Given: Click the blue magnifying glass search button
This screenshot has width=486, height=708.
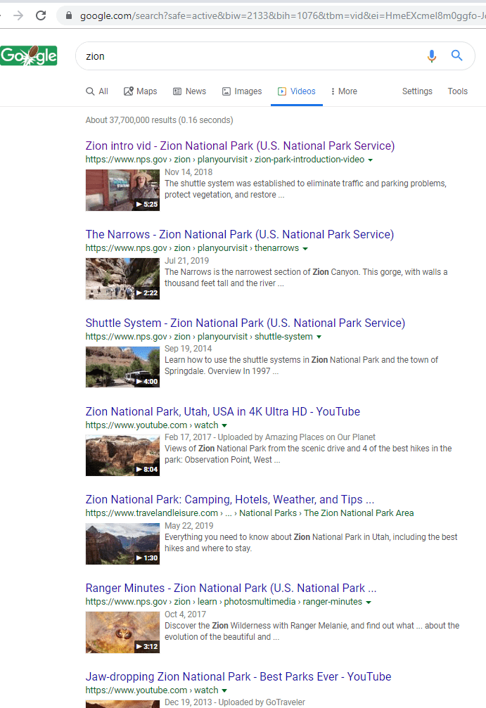Looking at the screenshot, I should [457, 56].
